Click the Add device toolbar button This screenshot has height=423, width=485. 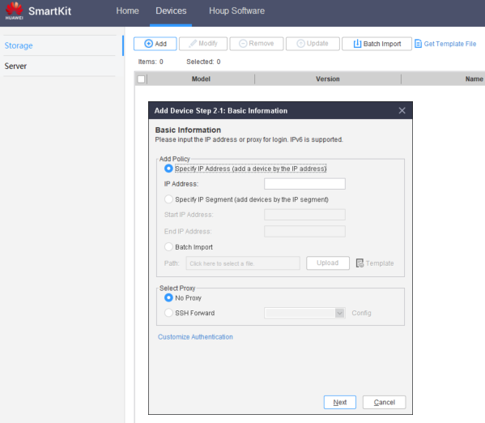[x=155, y=44]
